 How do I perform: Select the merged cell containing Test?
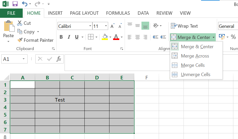pyautogui.click(x=60, y=100)
